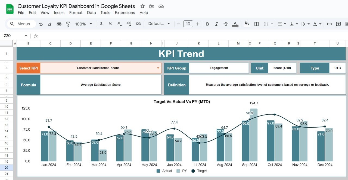348x180 pixels.
Task: Star this spreadsheet
Action: (x=142, y=6)
